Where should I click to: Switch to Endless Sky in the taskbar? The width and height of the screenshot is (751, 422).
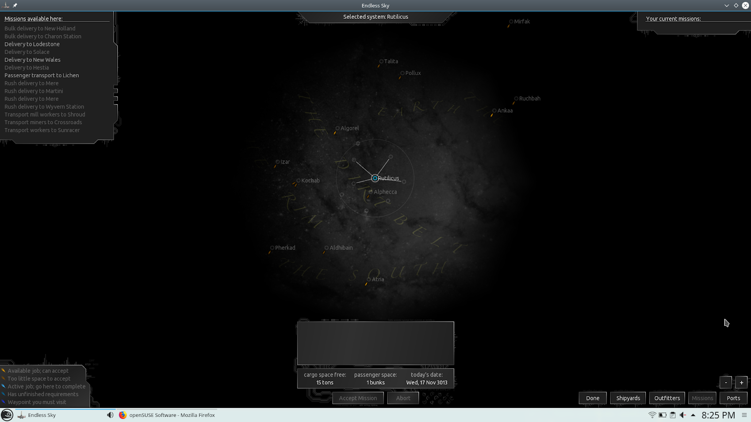click(60, 415)
